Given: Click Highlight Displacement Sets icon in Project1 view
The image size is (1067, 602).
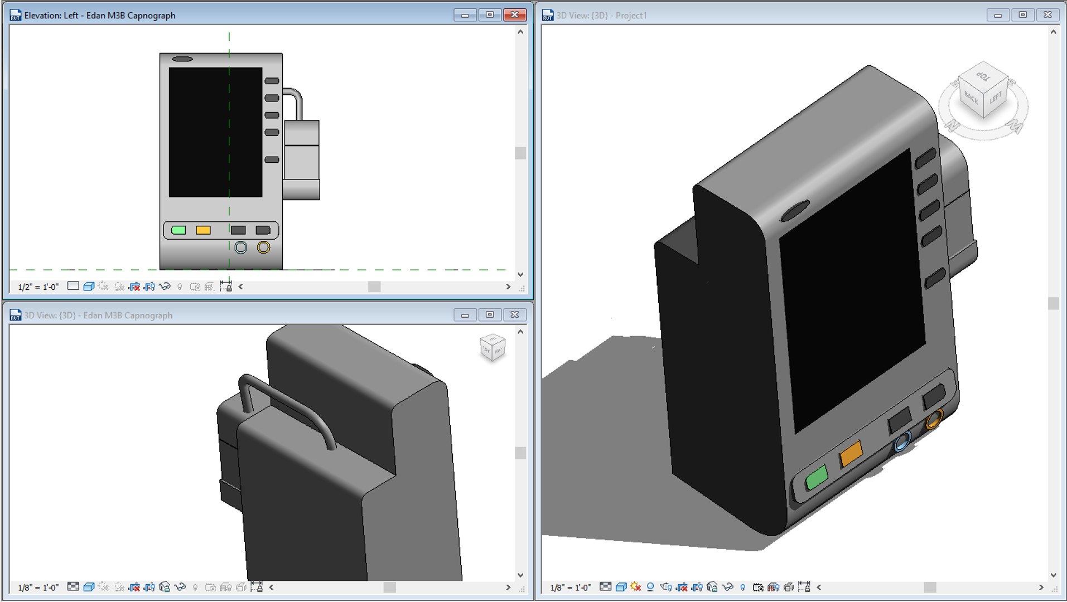Looking at the screenshot, I should coord(789,587).
